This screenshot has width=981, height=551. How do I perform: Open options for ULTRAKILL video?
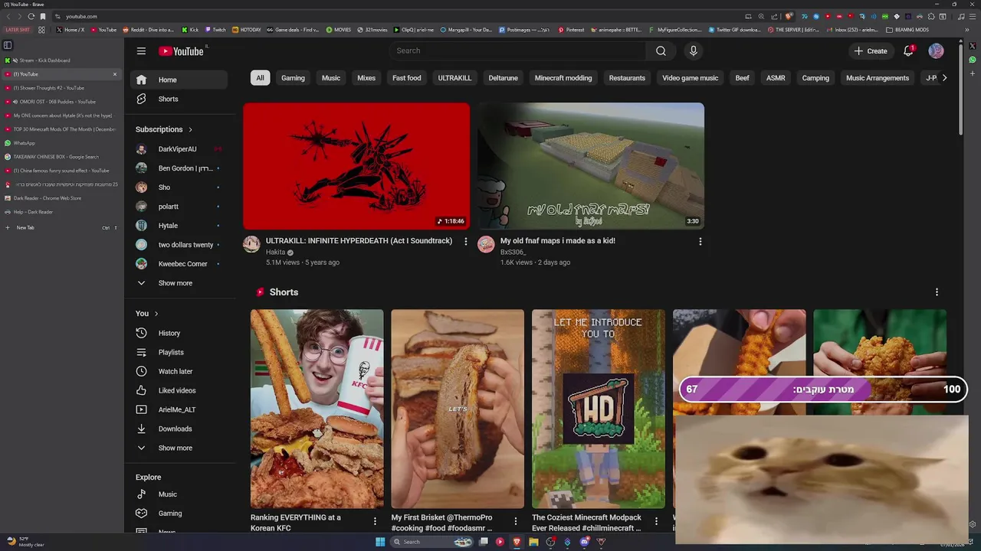[x=465, y=241]
